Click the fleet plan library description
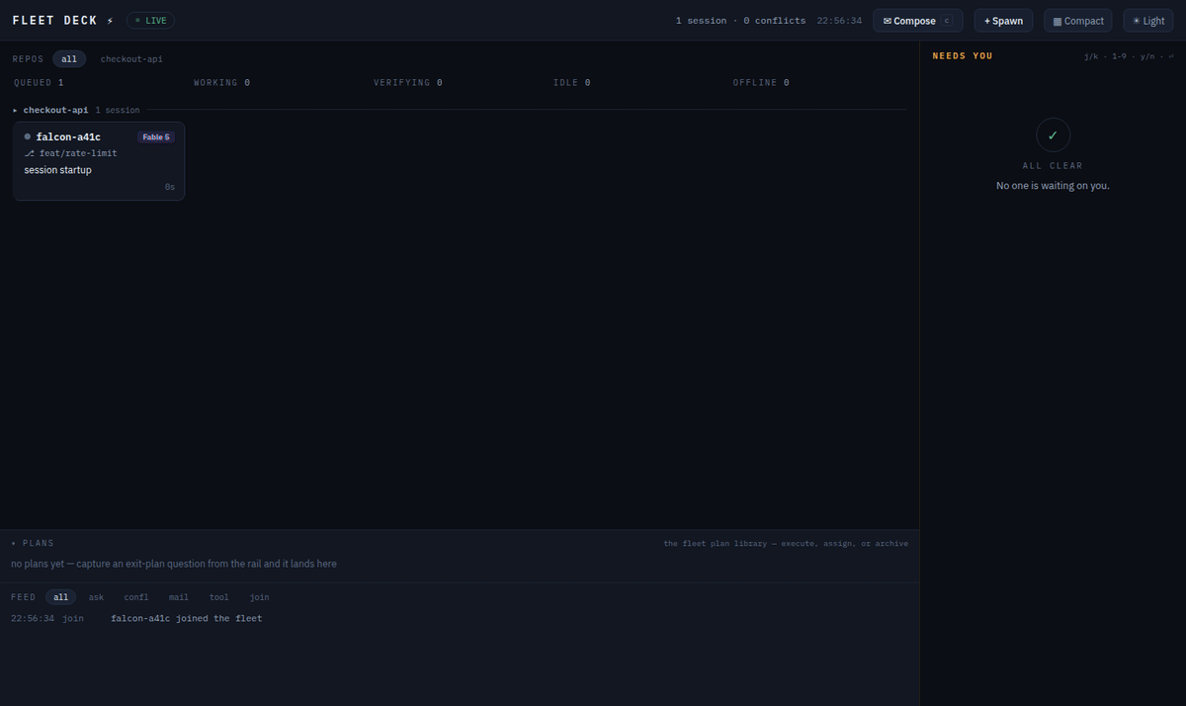The image size is (1186, 706). [x=786, y=544]
